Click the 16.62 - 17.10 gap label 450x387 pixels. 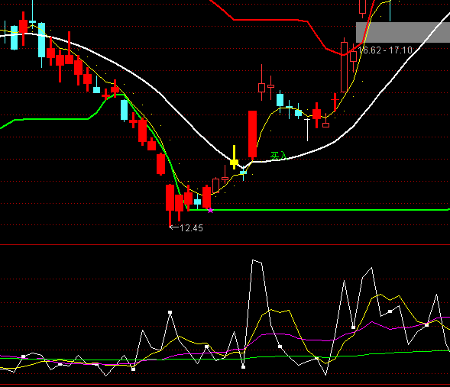384,50
